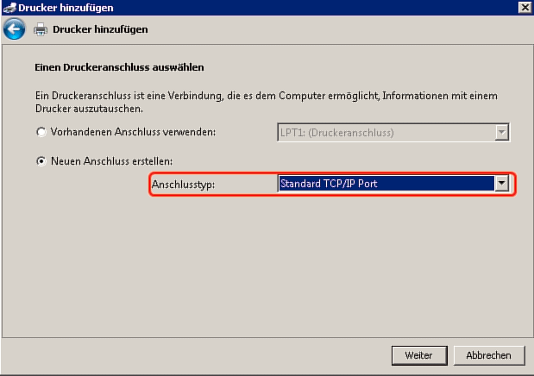Select the Vorhandenen Anschluss verwenden radio button
Image resolution: width=534 pixels, height=376 pixels.
[41, 132]
